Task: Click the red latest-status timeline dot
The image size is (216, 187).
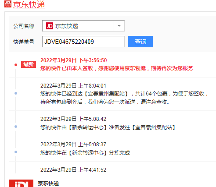Action: [x=16, y=65]
